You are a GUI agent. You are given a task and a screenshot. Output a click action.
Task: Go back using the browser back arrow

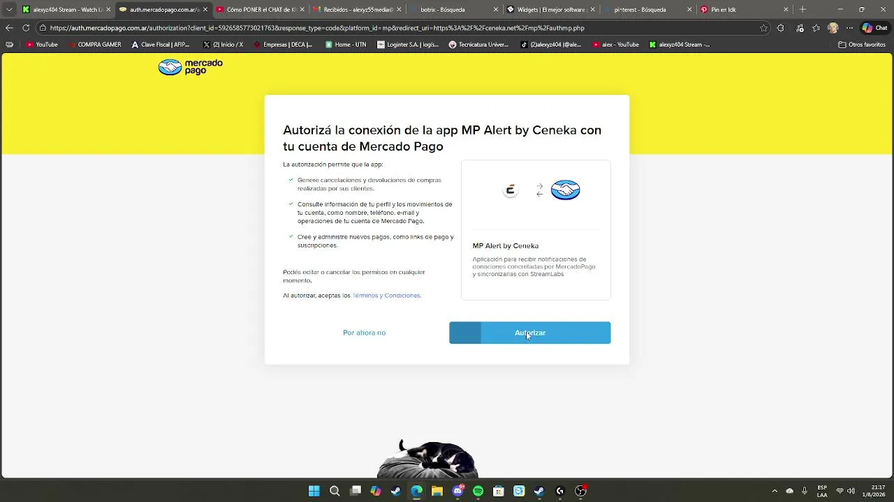(9, 28)
